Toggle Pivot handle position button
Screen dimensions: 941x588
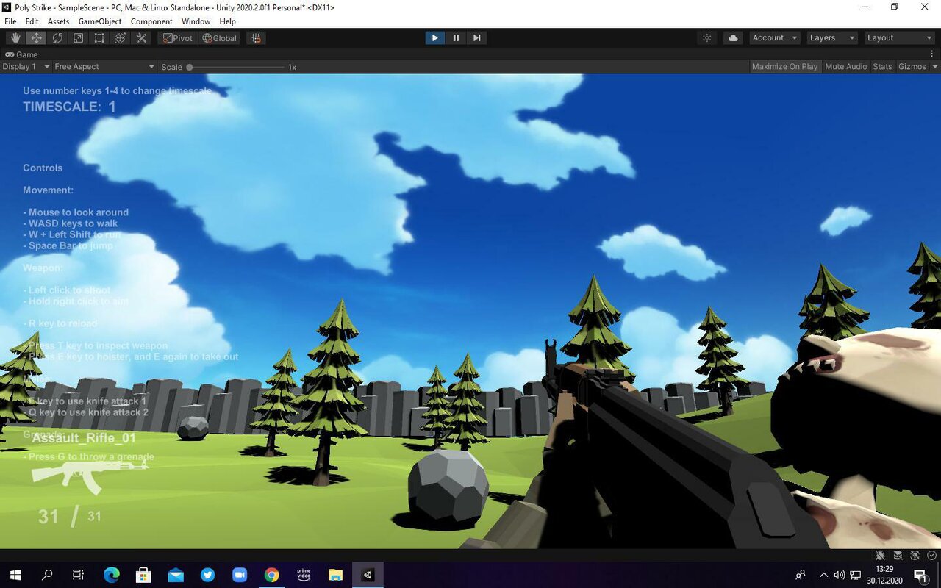(x=178, y=38)
